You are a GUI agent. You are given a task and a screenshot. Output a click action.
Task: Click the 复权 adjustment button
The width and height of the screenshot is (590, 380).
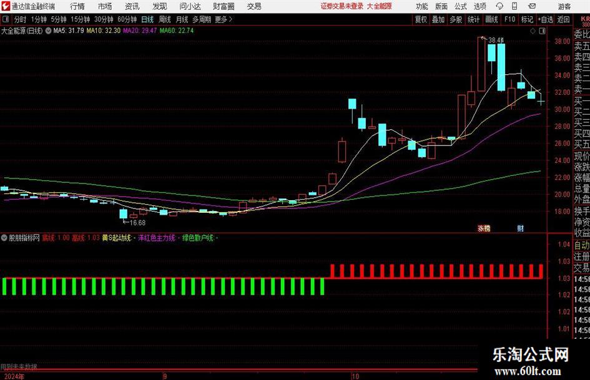tap(421, 19)
